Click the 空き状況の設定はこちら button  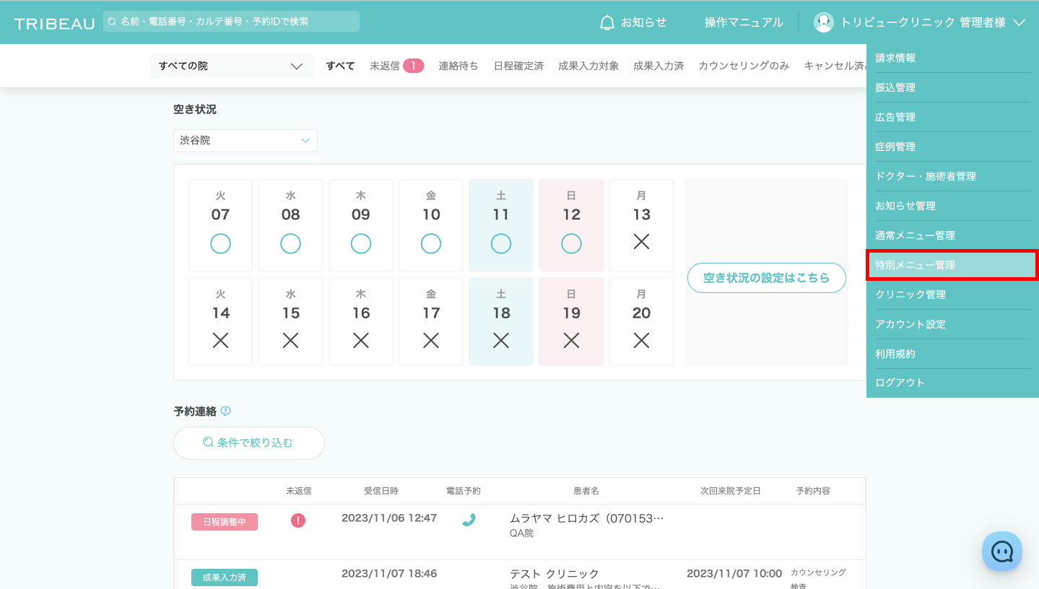pyautogui.click(x=766, y=278)
